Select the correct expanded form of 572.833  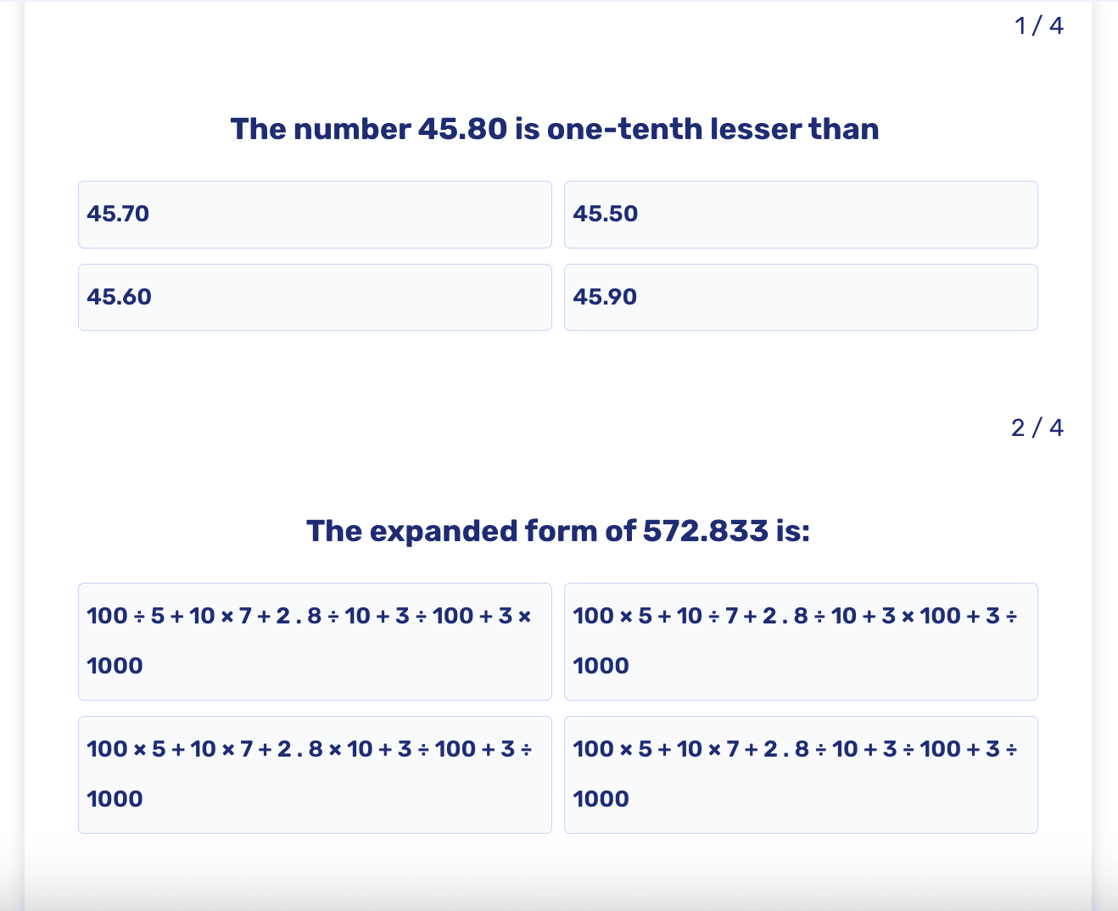click(800, 774)
